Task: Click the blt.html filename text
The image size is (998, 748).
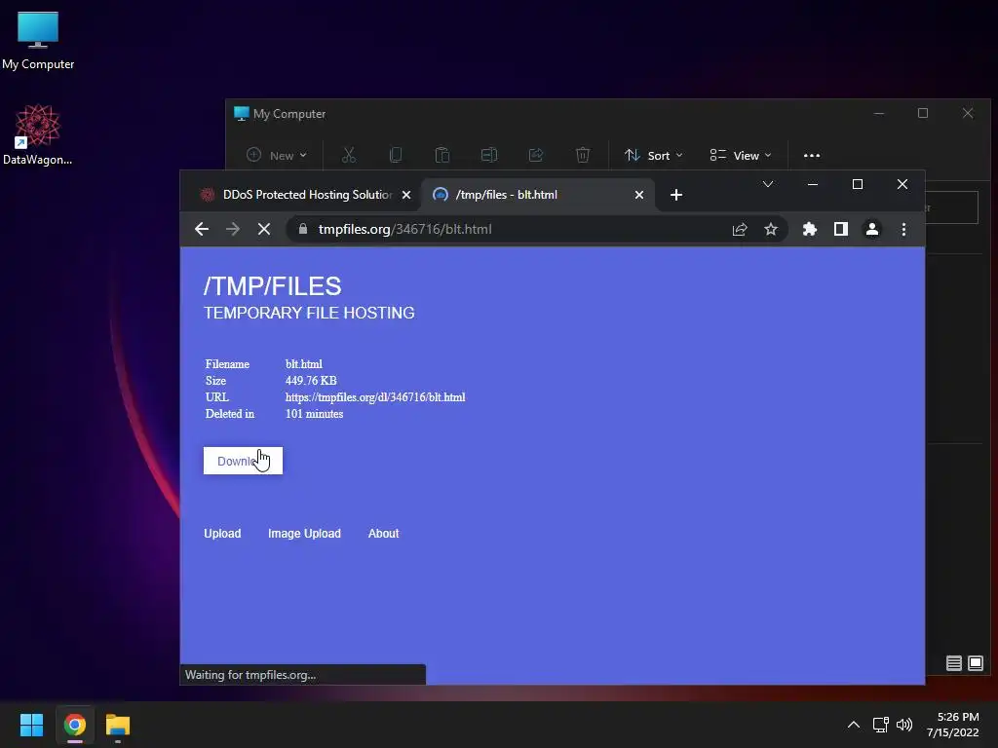Action: [304, 364]
